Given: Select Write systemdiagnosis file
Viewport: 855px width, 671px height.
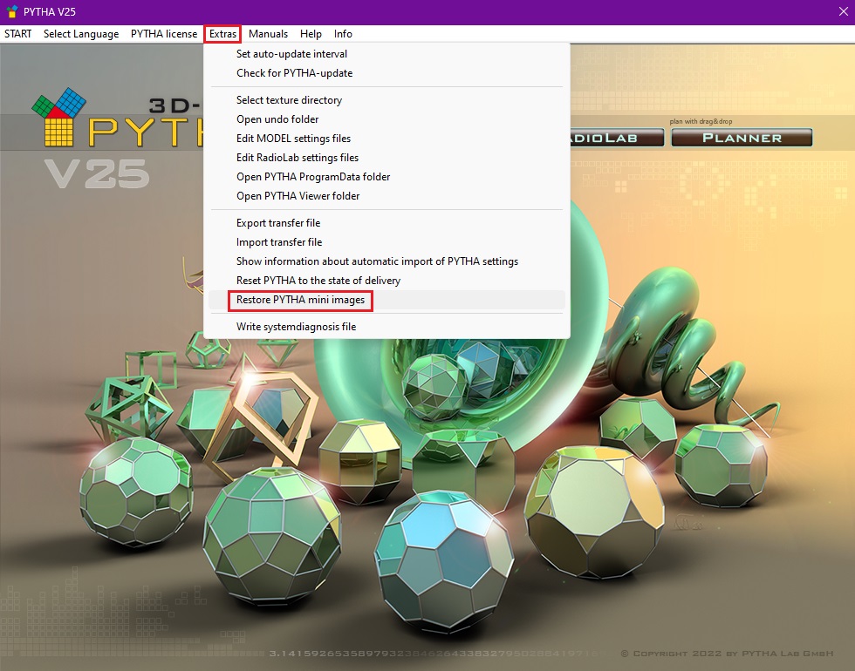Looking at the screenshot, I should [386, 327].
